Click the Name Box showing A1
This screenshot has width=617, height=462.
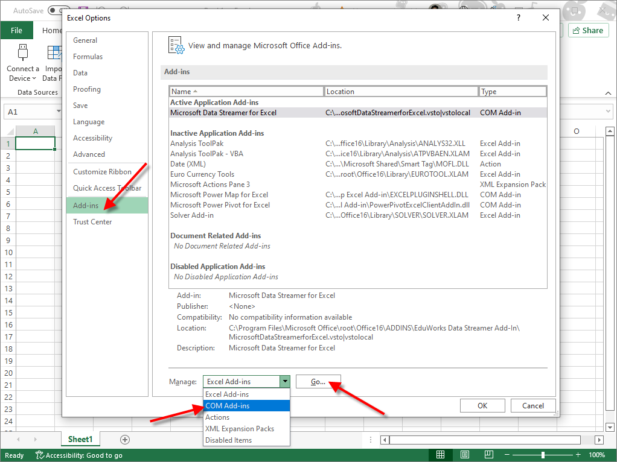pyautogui.click(x=30, y=112)
